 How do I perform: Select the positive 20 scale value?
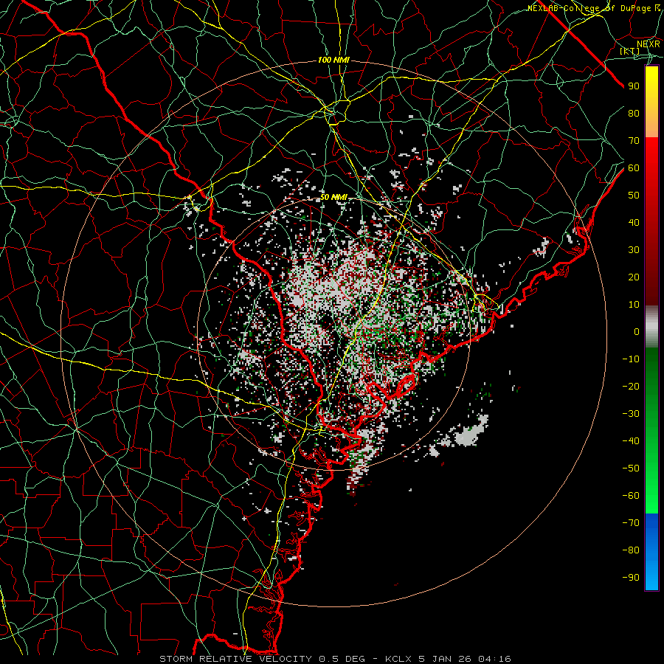click(x=634, y=277)
